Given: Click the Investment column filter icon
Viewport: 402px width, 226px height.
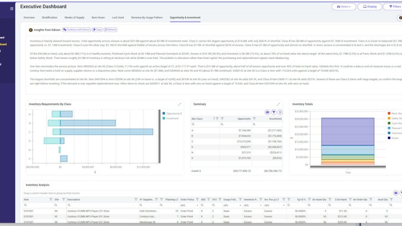Looking at the screenshot, I should coord(254,118).
